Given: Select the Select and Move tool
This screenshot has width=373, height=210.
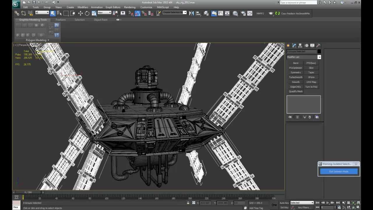Looking at the screenshot, I should pos(80,13).
